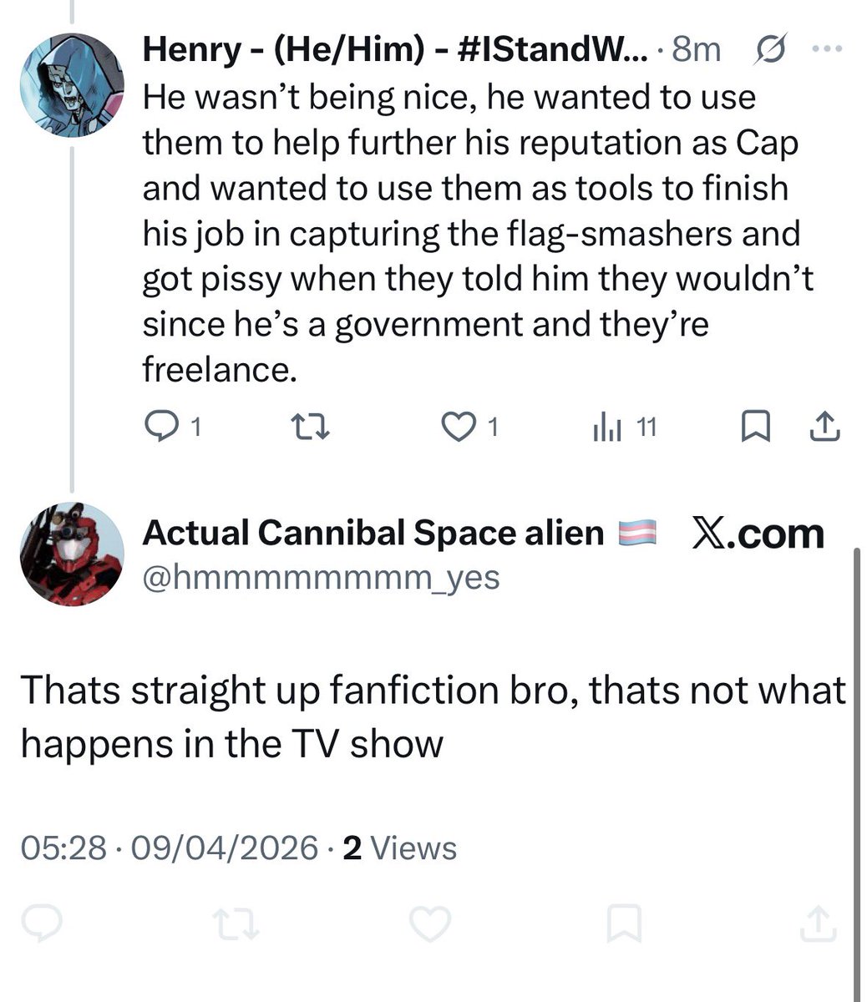Click the right-side scrollbar

click(858, 751)
